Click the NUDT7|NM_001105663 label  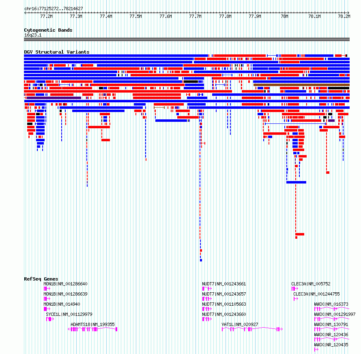[x=224, y=304]
